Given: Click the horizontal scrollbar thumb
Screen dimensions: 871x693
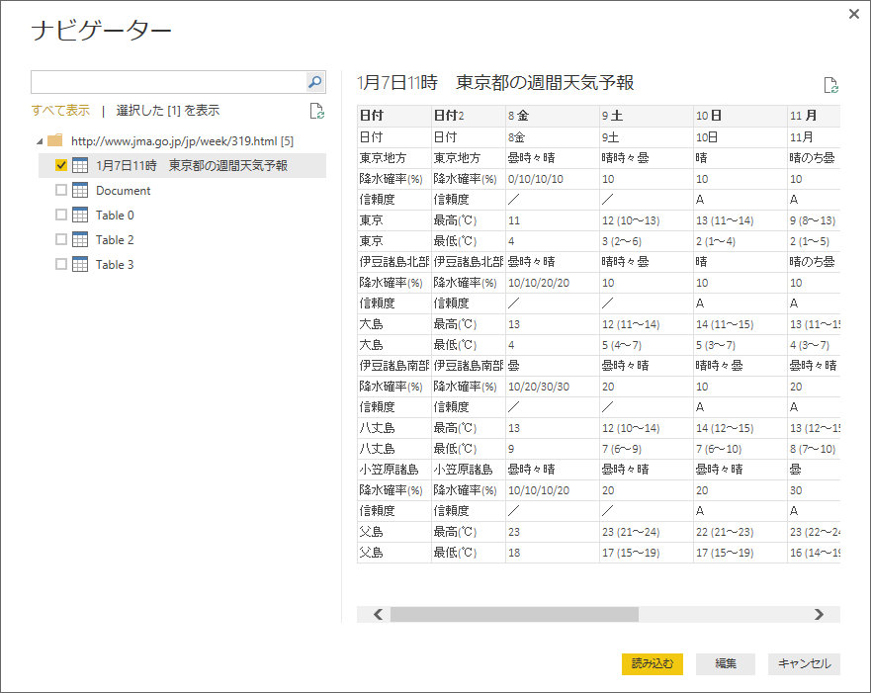Looking at the screenshot, I should [x=514, y=614].
